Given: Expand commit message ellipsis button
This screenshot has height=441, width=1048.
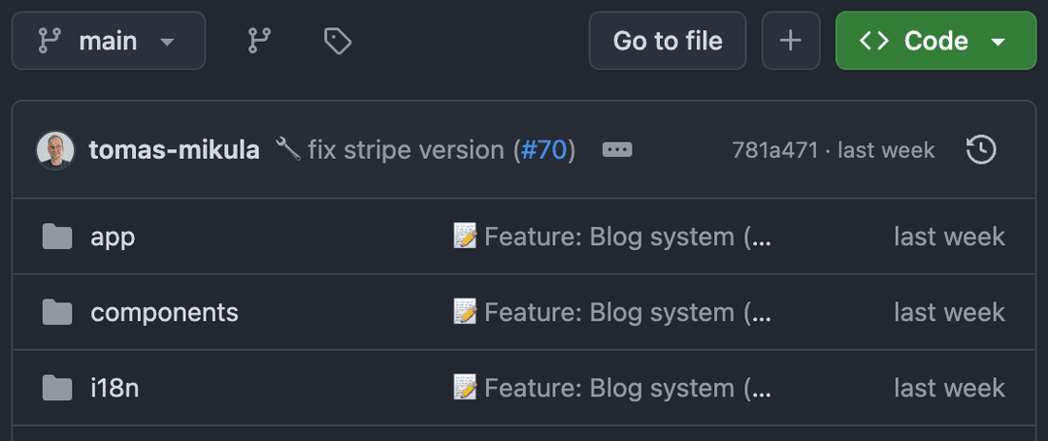Looking at the screenshot, I should coord(617,150).
